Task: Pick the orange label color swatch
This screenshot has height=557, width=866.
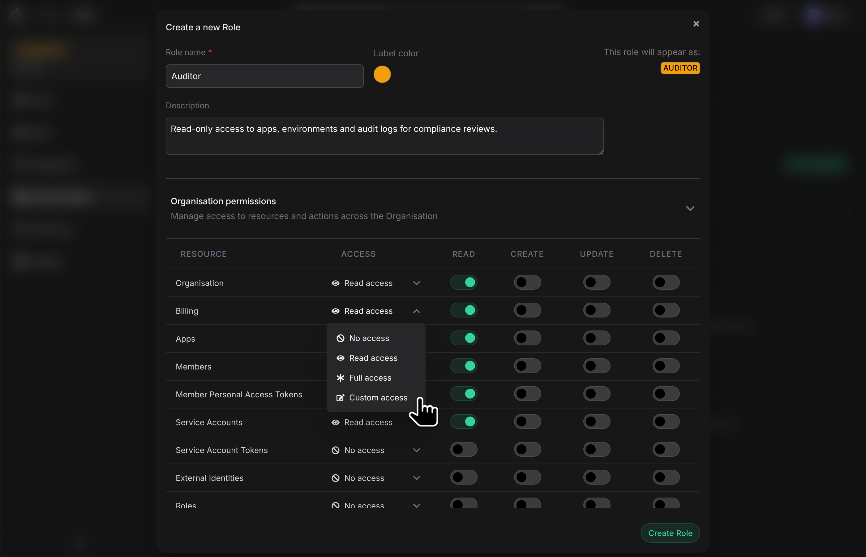Action: [382, 74]
